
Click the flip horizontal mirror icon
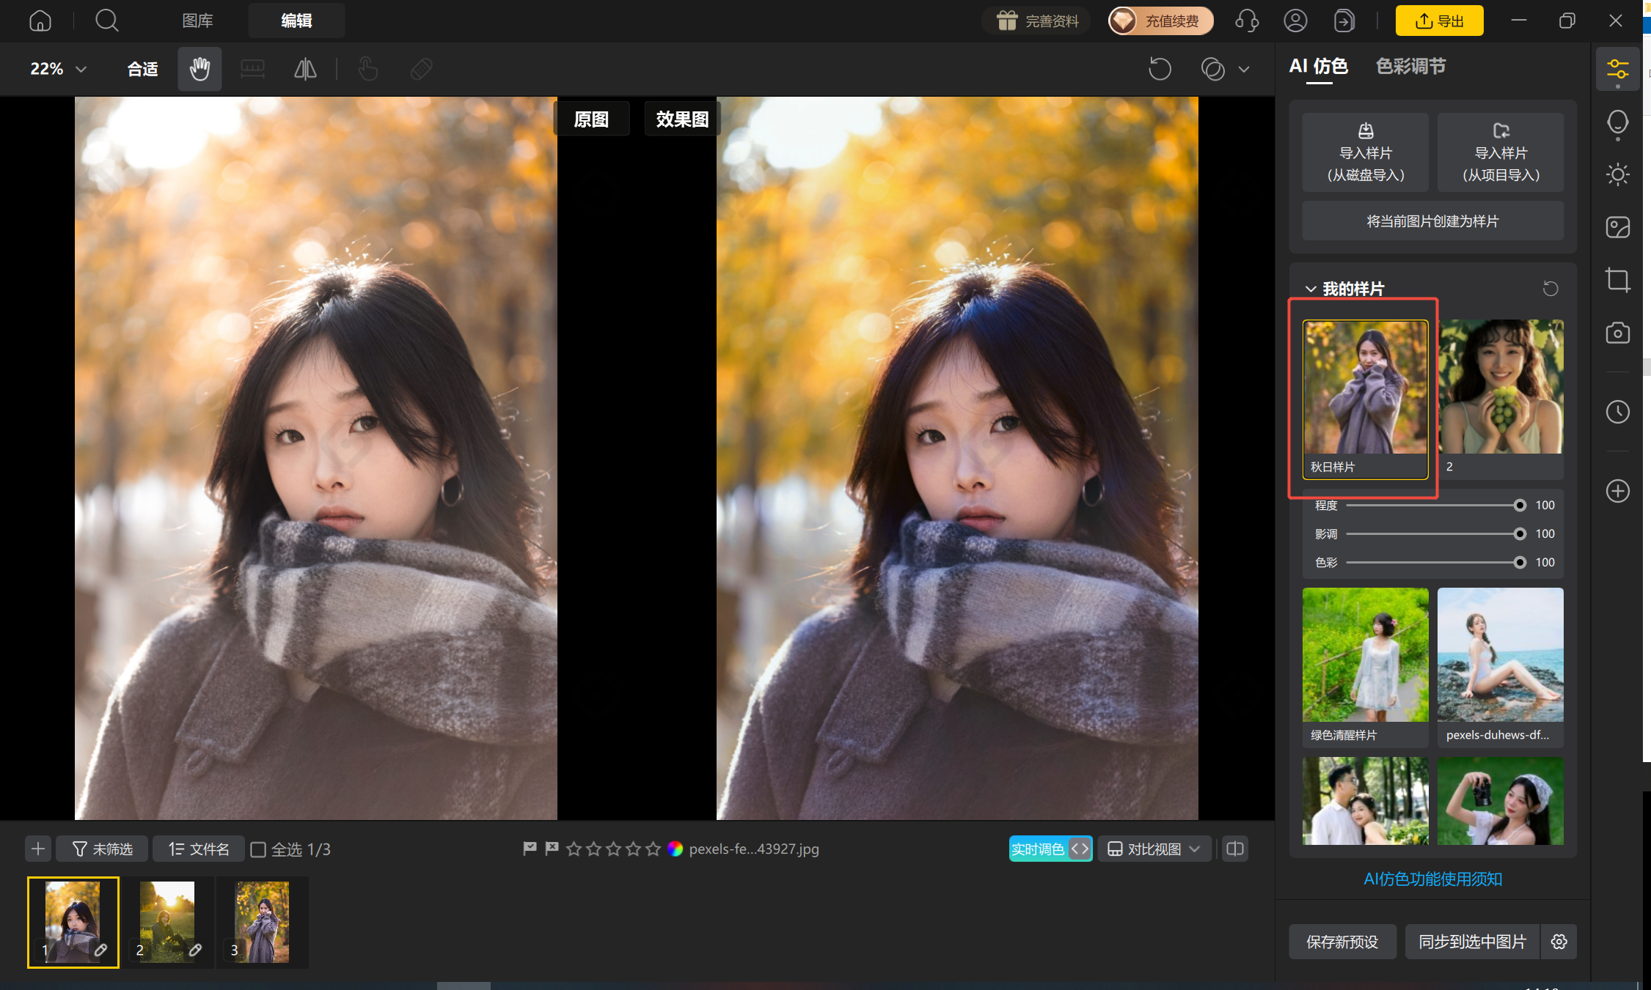pyautogui.click(x=305, y=69)
